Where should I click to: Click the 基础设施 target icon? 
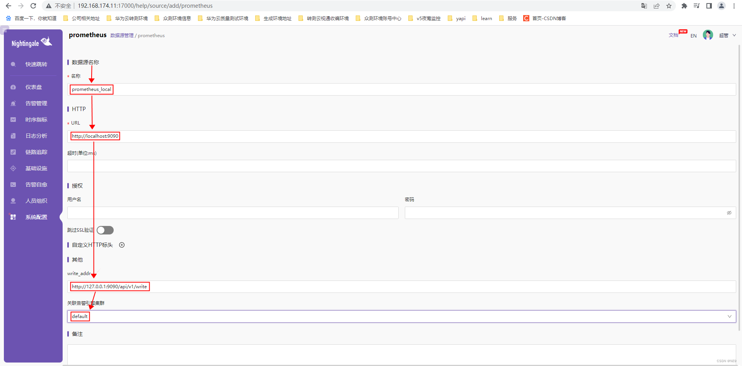[13, 168]
